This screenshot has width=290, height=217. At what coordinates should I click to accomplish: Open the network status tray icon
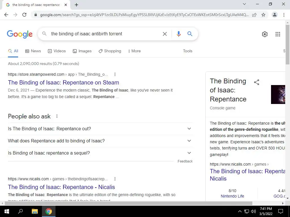[247, 211]
